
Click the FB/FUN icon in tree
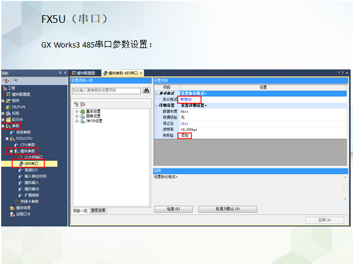pos(9,107)
